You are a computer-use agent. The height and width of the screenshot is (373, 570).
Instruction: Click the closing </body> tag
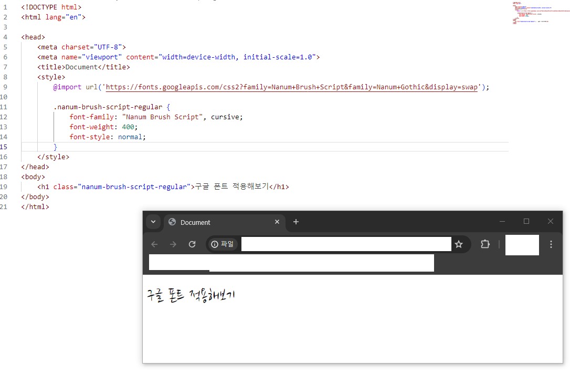(x=35, y=197)
